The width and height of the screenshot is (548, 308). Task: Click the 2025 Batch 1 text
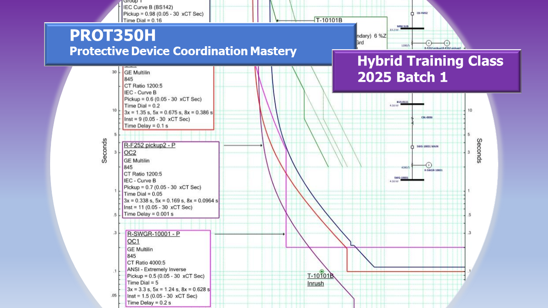402,77
